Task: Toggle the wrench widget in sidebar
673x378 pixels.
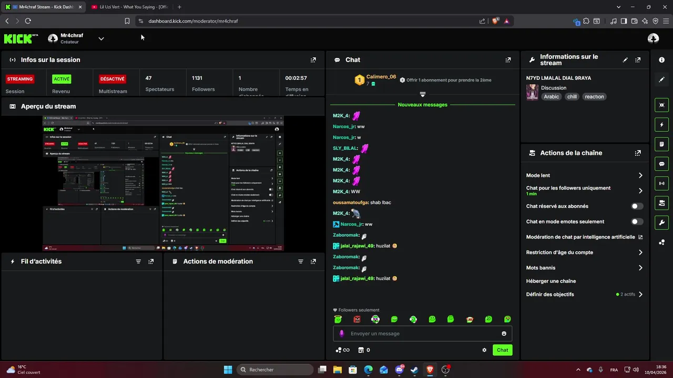Action: tap(661, 222)
